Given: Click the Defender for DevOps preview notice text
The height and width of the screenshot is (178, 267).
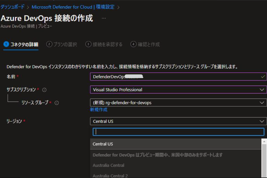Looking at the screenshot, I should tap(158, 155).
